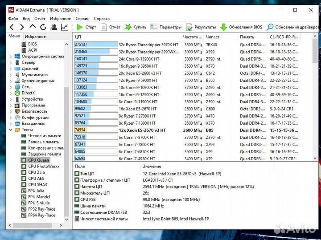Open the graph chart toolbar icon
Screen dimensions: 321x240
coord(64,27)
